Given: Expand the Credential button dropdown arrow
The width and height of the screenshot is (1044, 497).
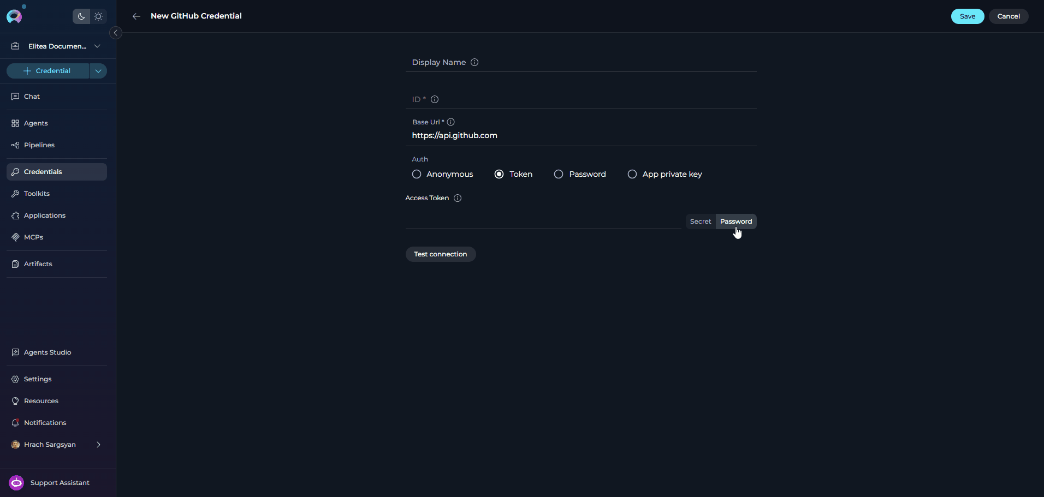Looking at the screenshot, I should 98,71.
